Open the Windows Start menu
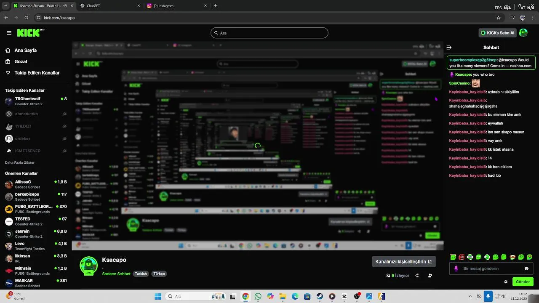539x303 pixels. [158, 296]
